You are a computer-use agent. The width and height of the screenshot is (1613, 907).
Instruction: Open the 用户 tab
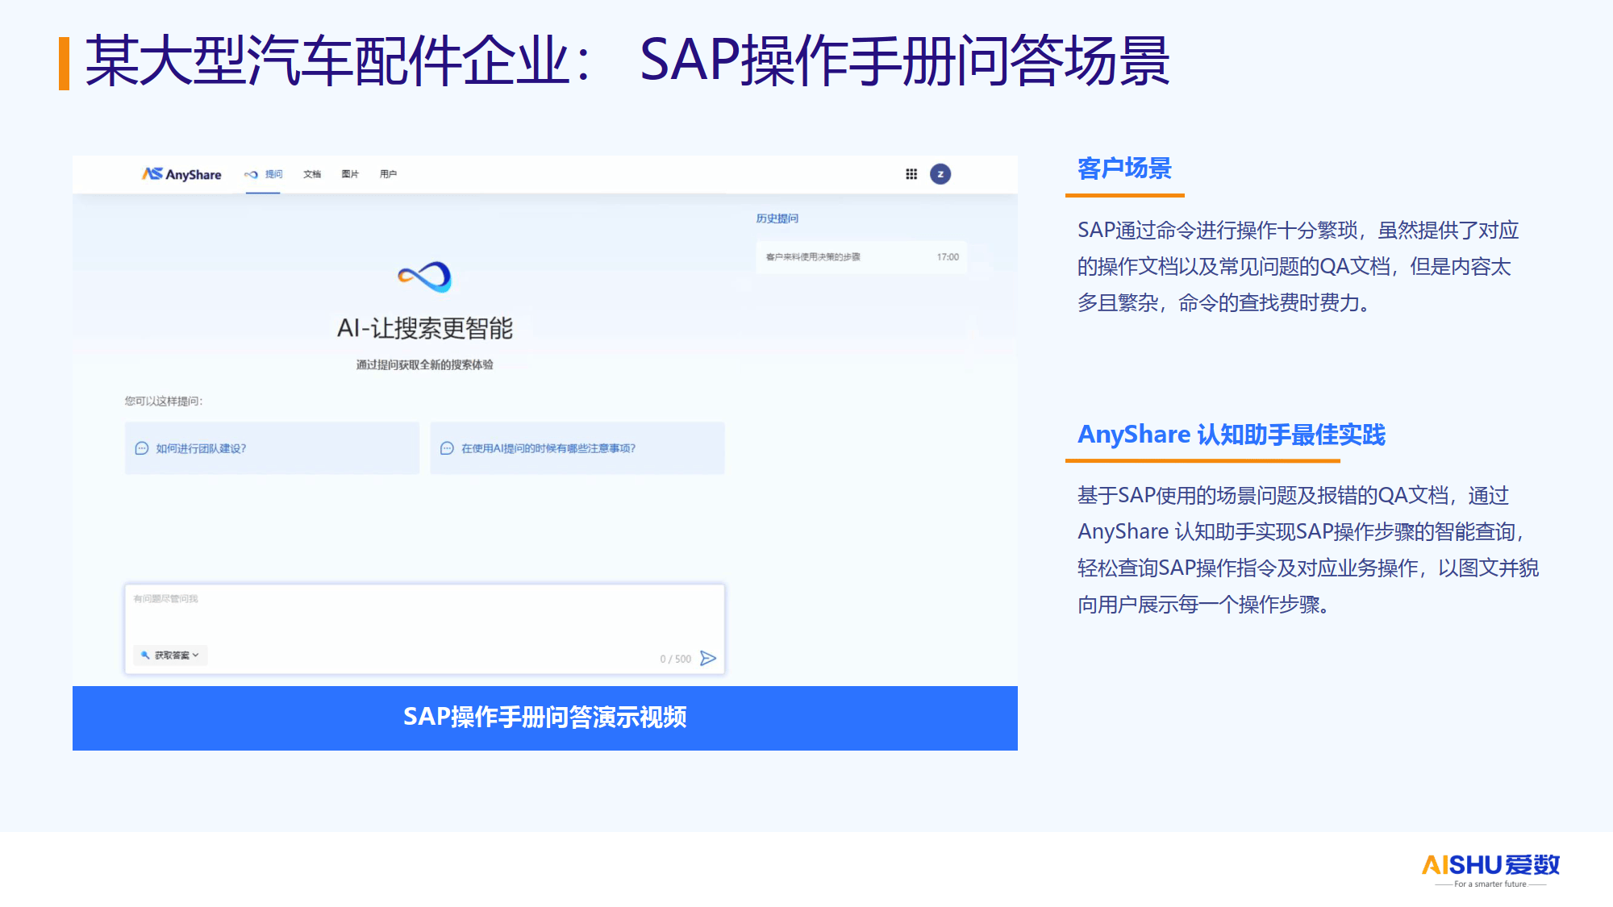(388, 174)
